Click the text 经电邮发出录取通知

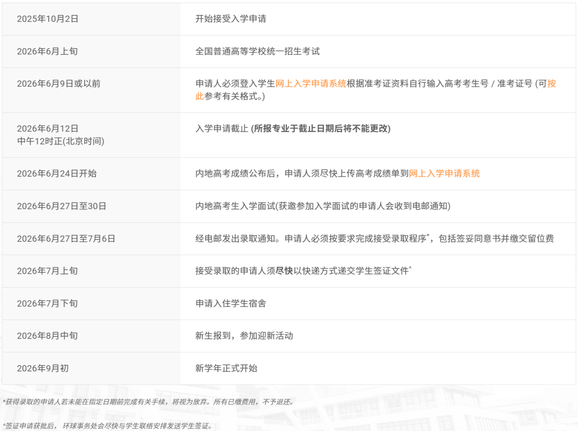(235, 238)
